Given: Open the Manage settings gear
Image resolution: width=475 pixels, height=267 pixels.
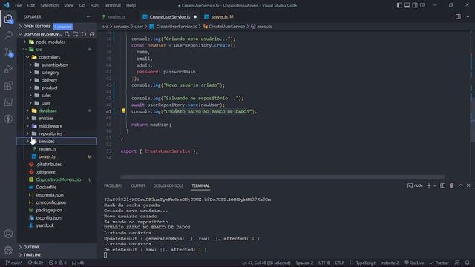Looking at the screenshot, I should pos(8,250).
